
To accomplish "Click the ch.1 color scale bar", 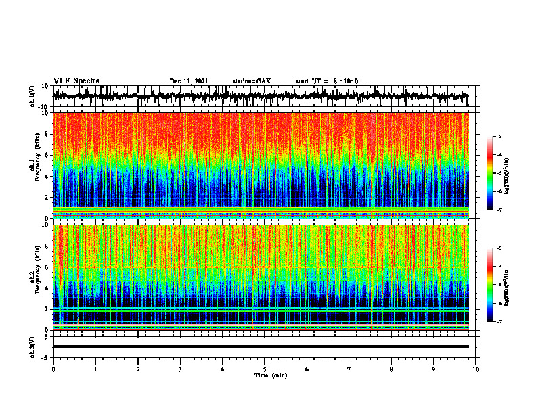I will pyautogui.click(x=489, y=173).
